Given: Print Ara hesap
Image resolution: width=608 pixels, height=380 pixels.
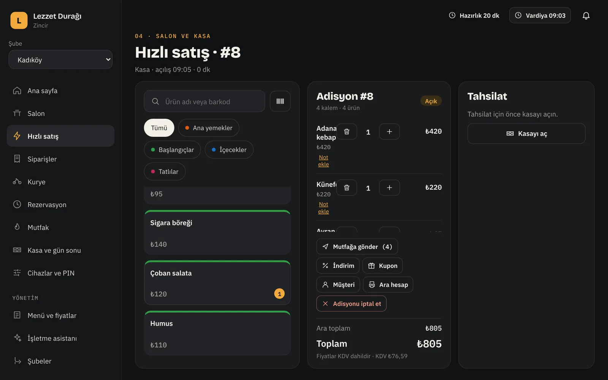Looking at the screenshot, I should [388, 285].
